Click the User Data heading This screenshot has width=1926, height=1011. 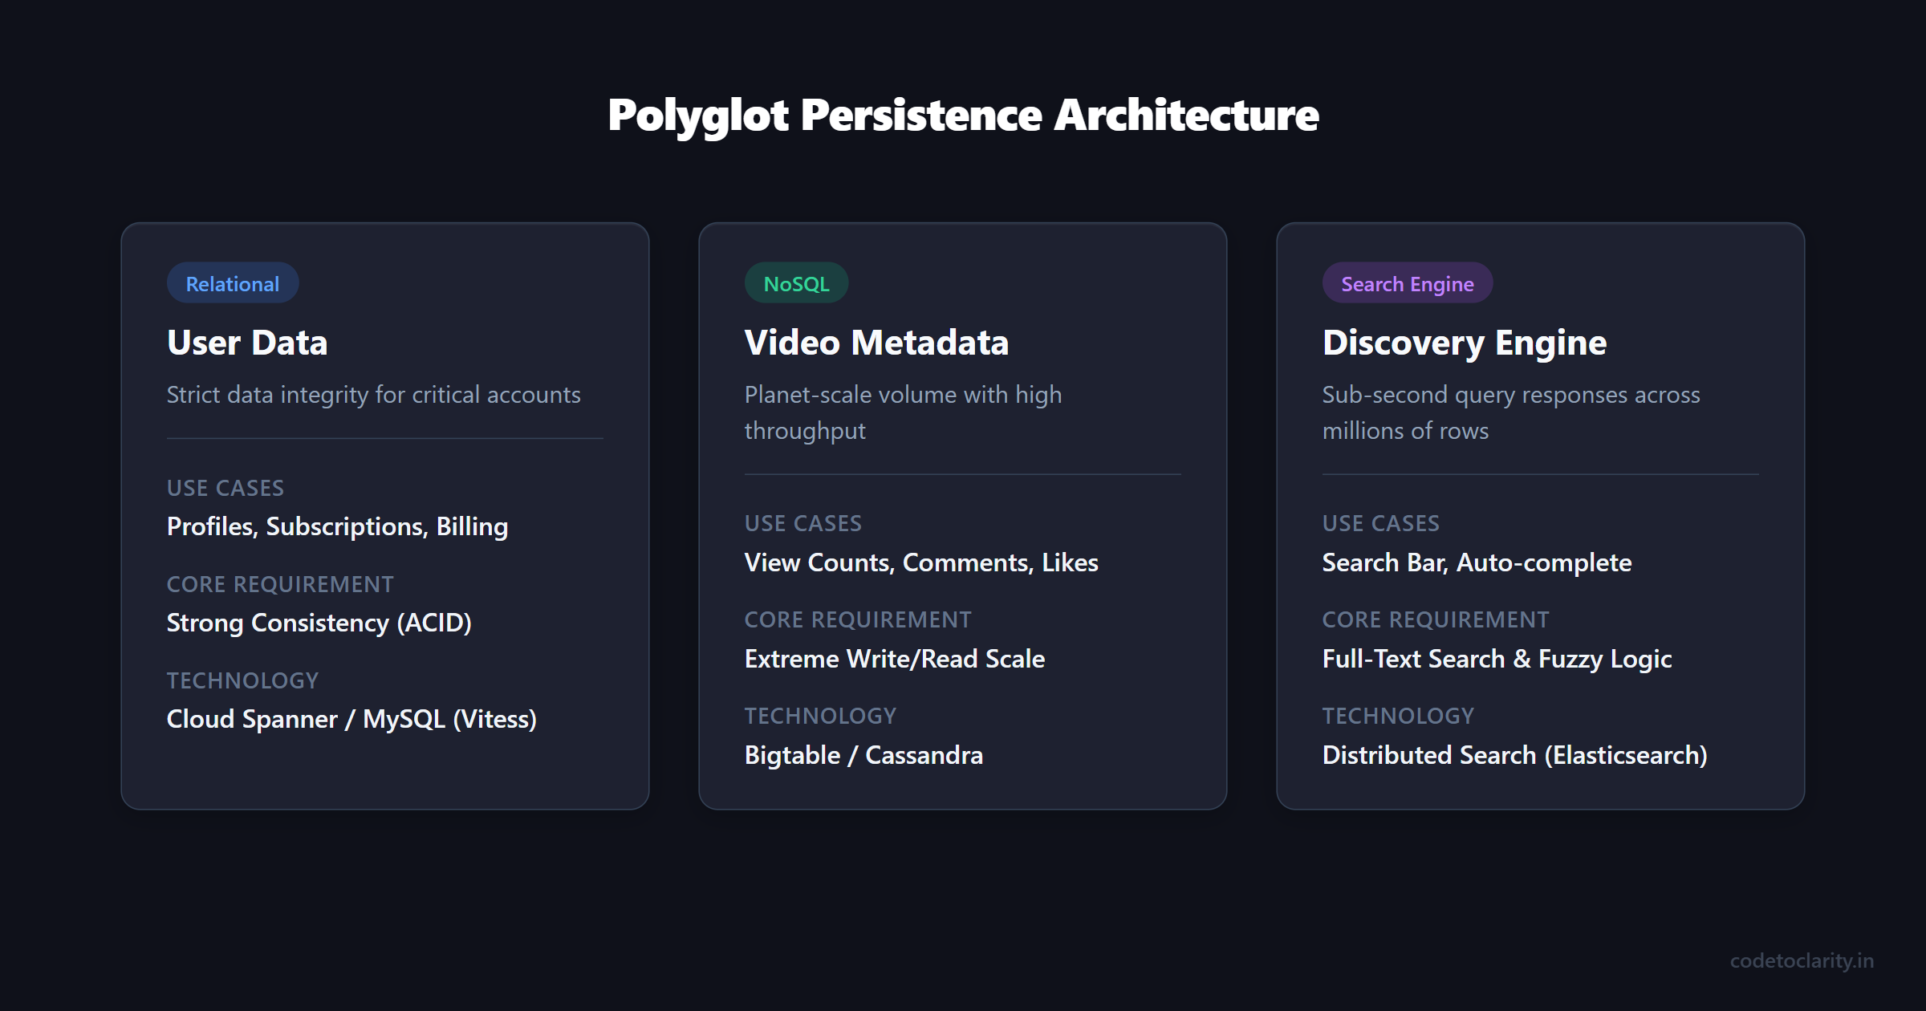coord(247,343)
